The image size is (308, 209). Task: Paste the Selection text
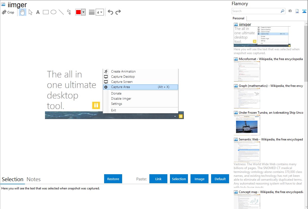pos(179,179)
